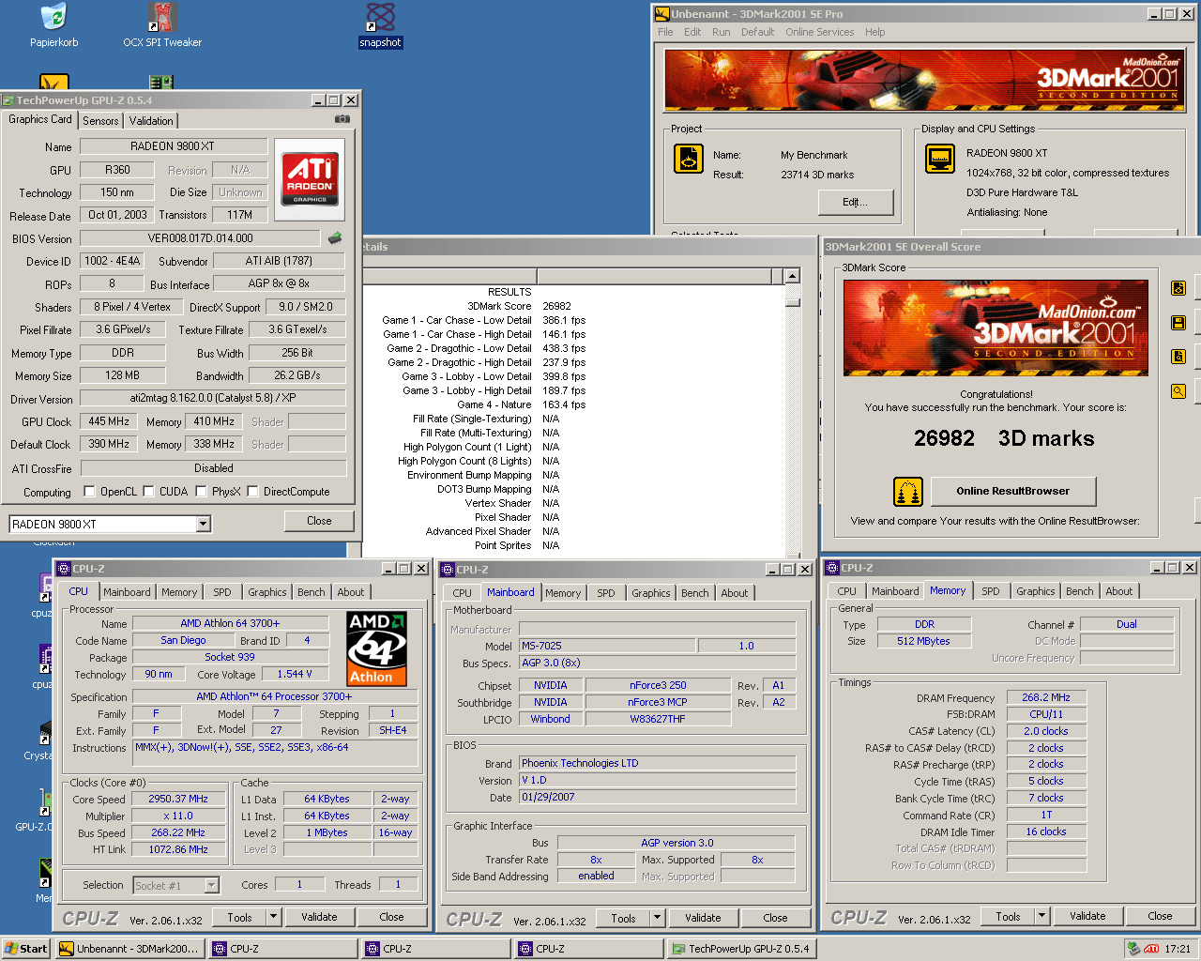Click the taskbar clock showing 17:21

click(x=1178, y=949)
